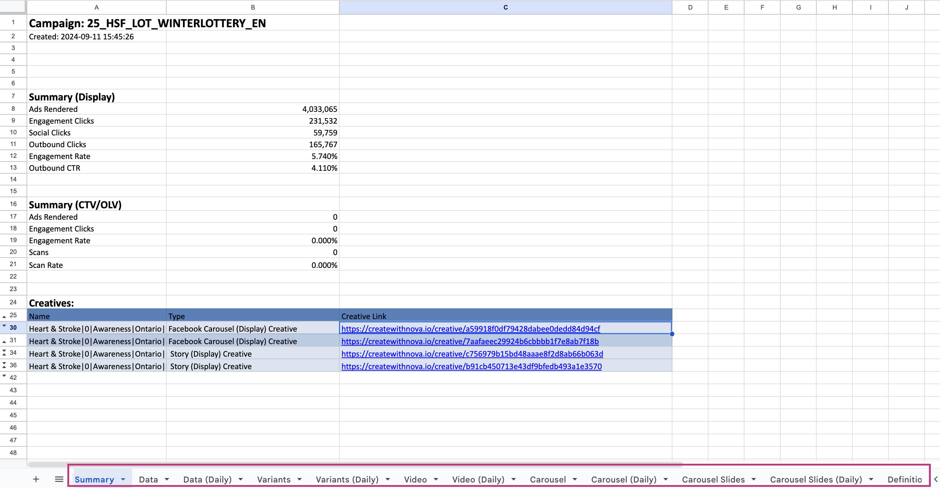The width and height of the screenshot is (940, 488).
Task: Click hidden rows arrows beside row 34
Action: [x=4, y=353]
